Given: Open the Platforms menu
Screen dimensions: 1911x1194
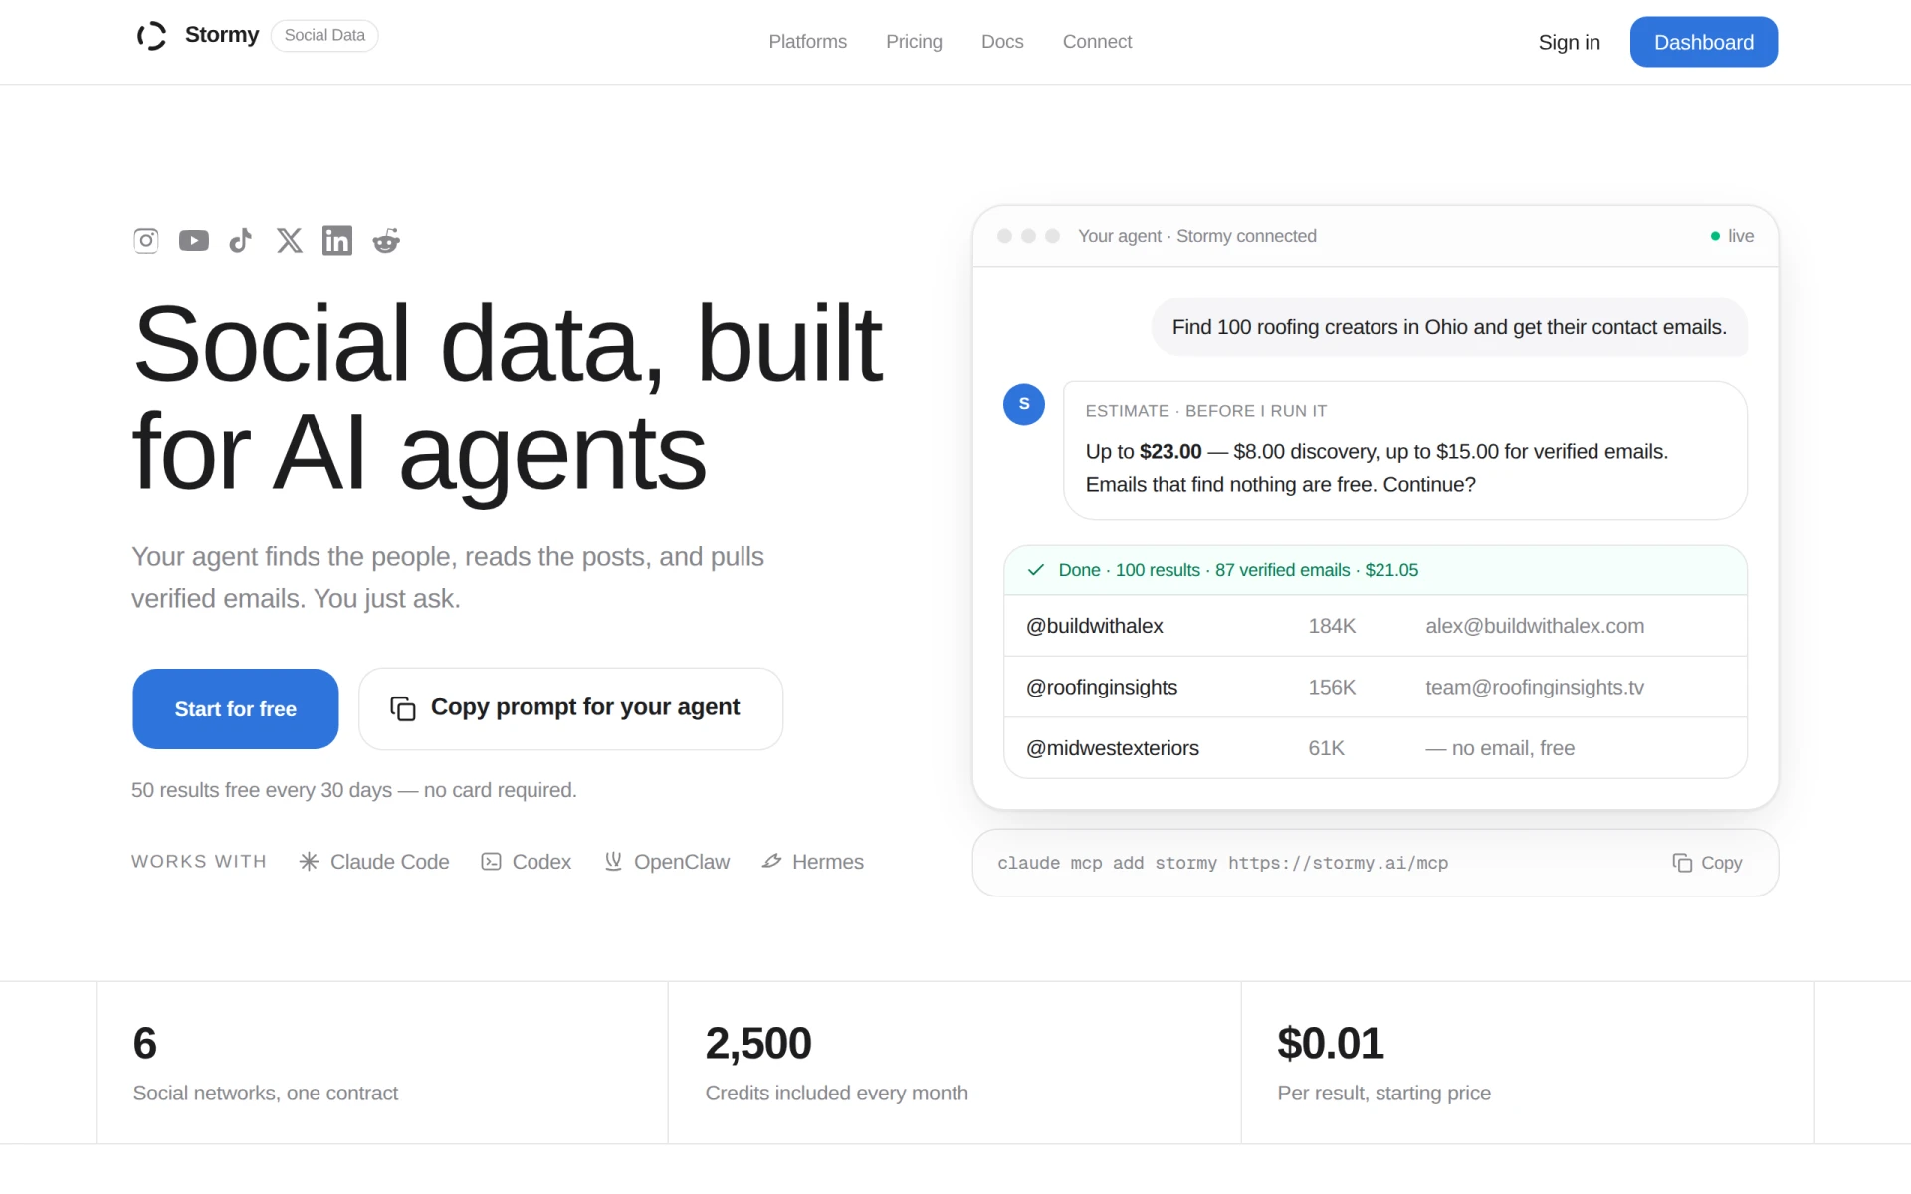Looking at the screenshot, I should pyautogui.click(x=807, y=42).
